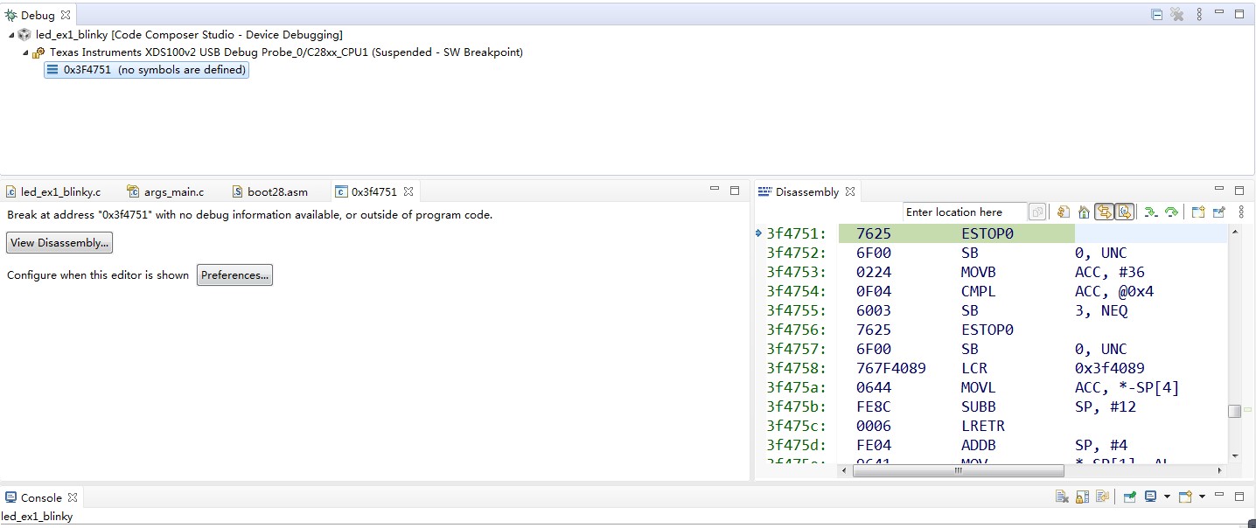Screen dimensions: 1256x528
Task: Clear the Console output
Action: [1062, 497]
